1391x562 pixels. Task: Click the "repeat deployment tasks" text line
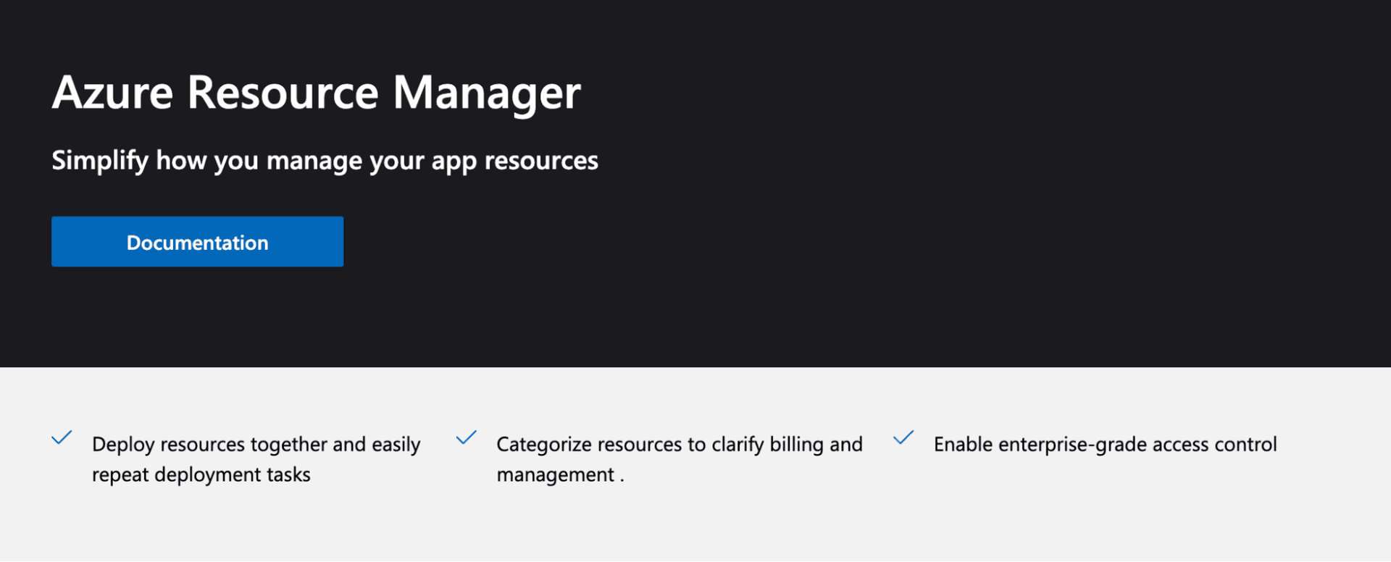201,474
